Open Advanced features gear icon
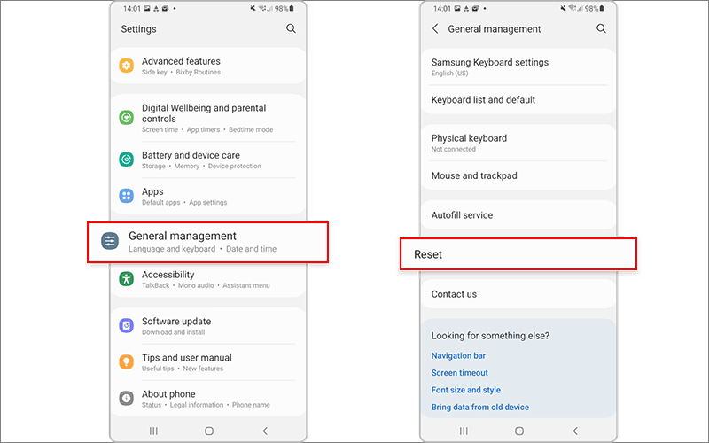This screenshot has width=709, height=443. [x=126, y=66]
